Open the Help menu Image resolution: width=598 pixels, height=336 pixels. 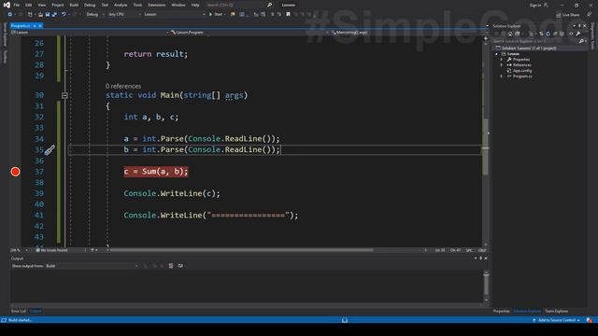[x=195, y=5]
